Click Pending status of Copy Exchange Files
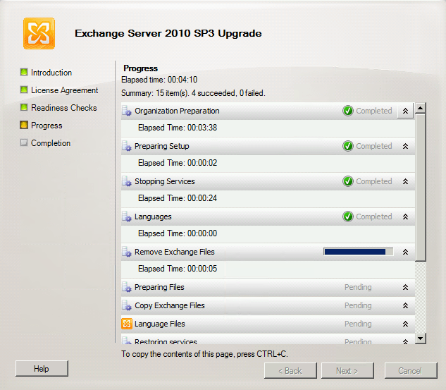446x390 pixels. point(358,305)
